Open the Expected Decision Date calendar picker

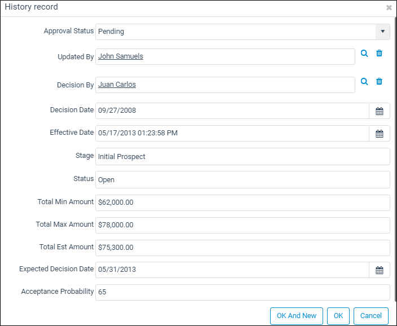[380, 270]
